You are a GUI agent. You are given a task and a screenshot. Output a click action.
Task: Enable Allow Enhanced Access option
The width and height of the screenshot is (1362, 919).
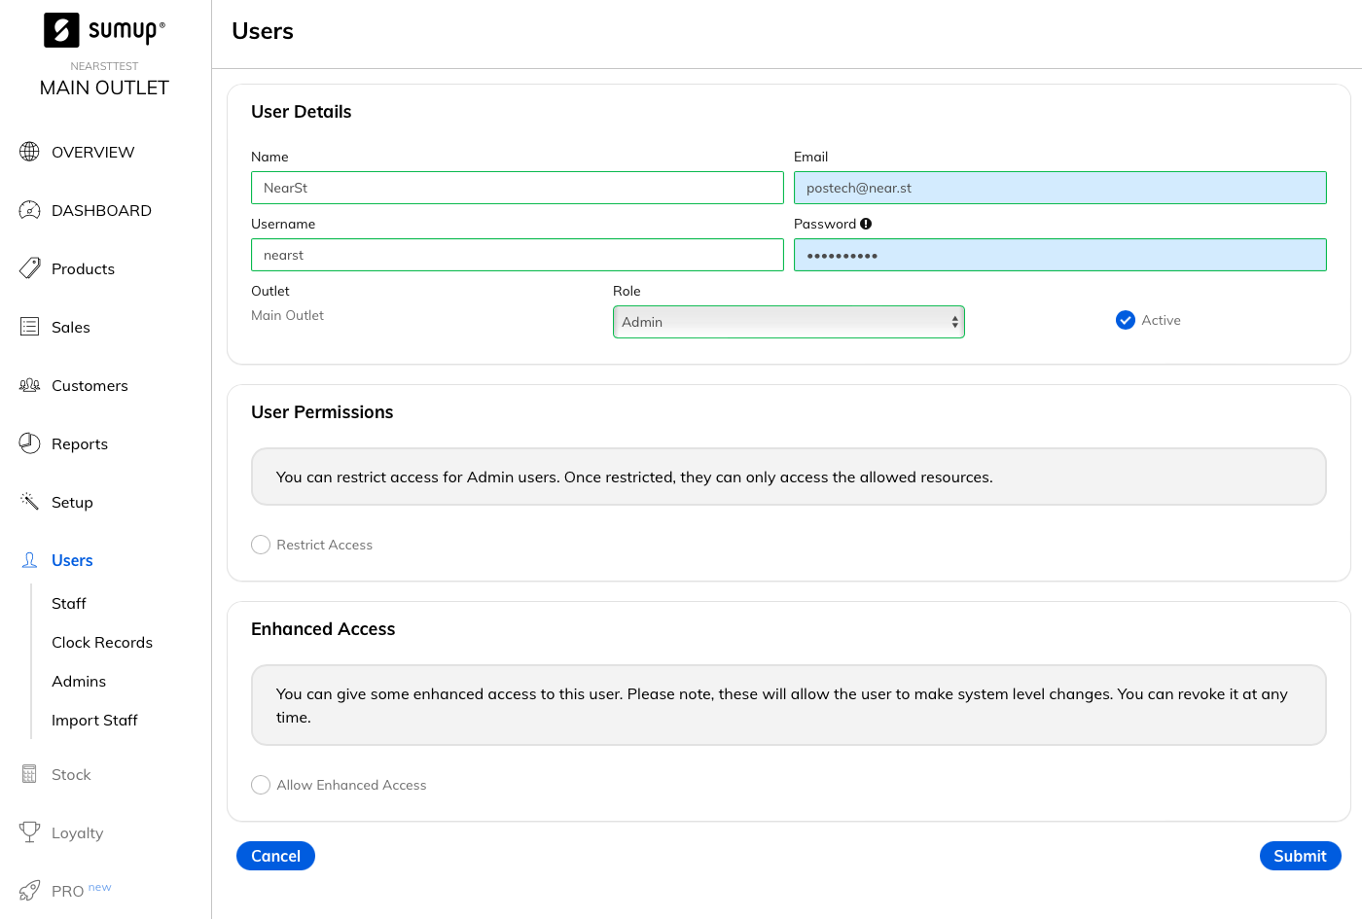(x=261, y=785)
